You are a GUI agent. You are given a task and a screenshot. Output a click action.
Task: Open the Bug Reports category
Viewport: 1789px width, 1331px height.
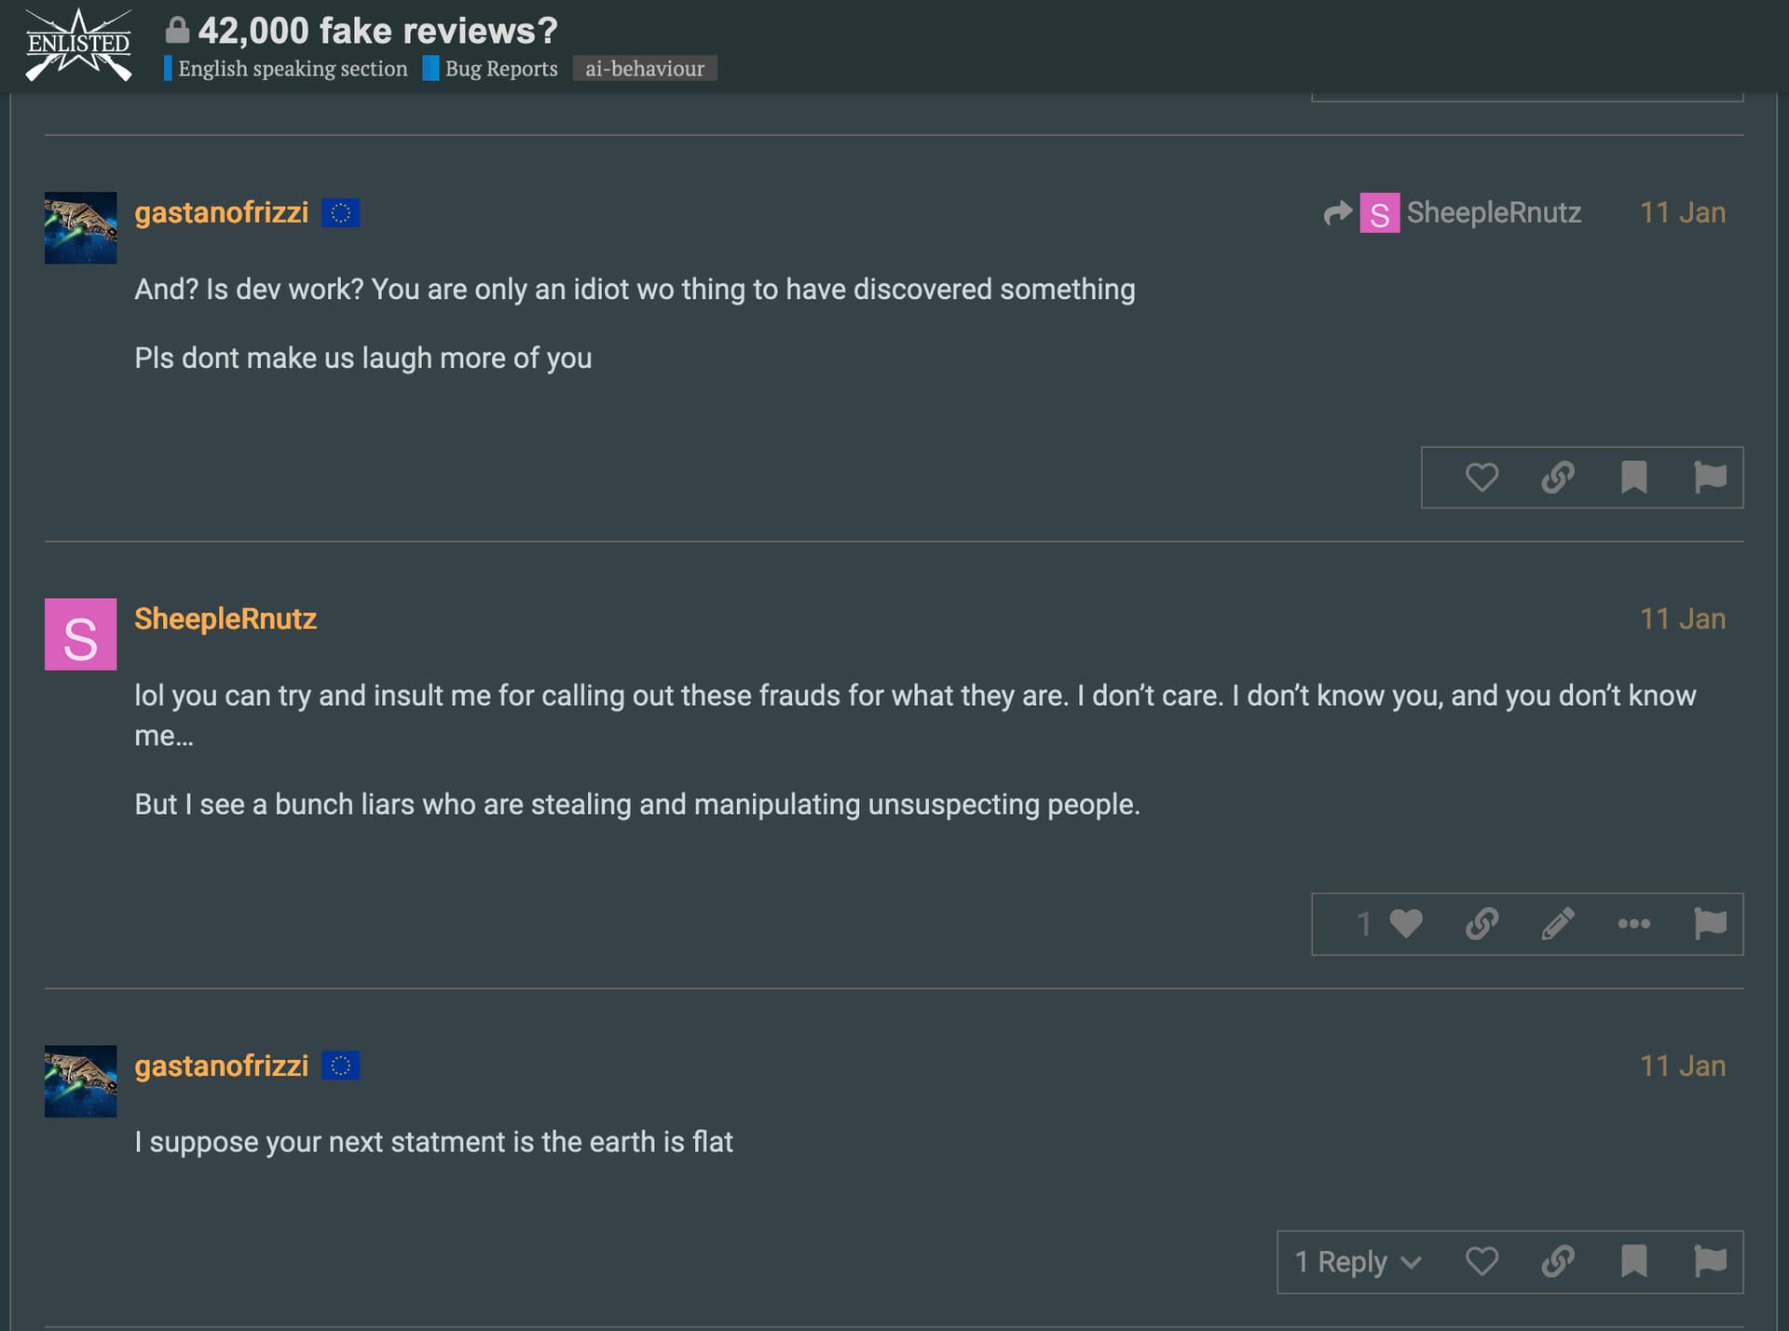click(x=500, y=69)
